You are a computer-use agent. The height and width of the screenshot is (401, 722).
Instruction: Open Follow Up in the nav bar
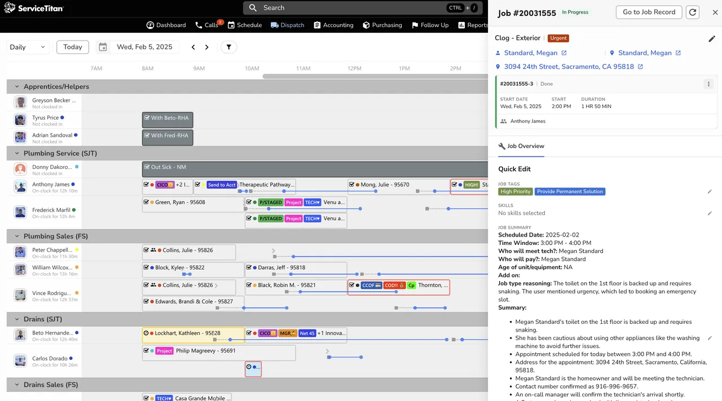pyautogui.click(x=430, y=25)
